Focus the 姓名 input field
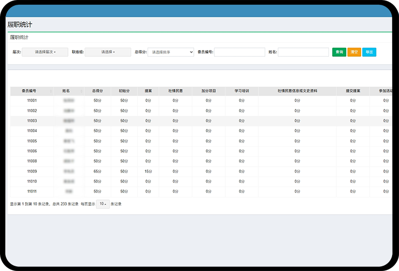The width and height of the screenshot is (399, 271). pyautogui.click(x=303, y=52)
